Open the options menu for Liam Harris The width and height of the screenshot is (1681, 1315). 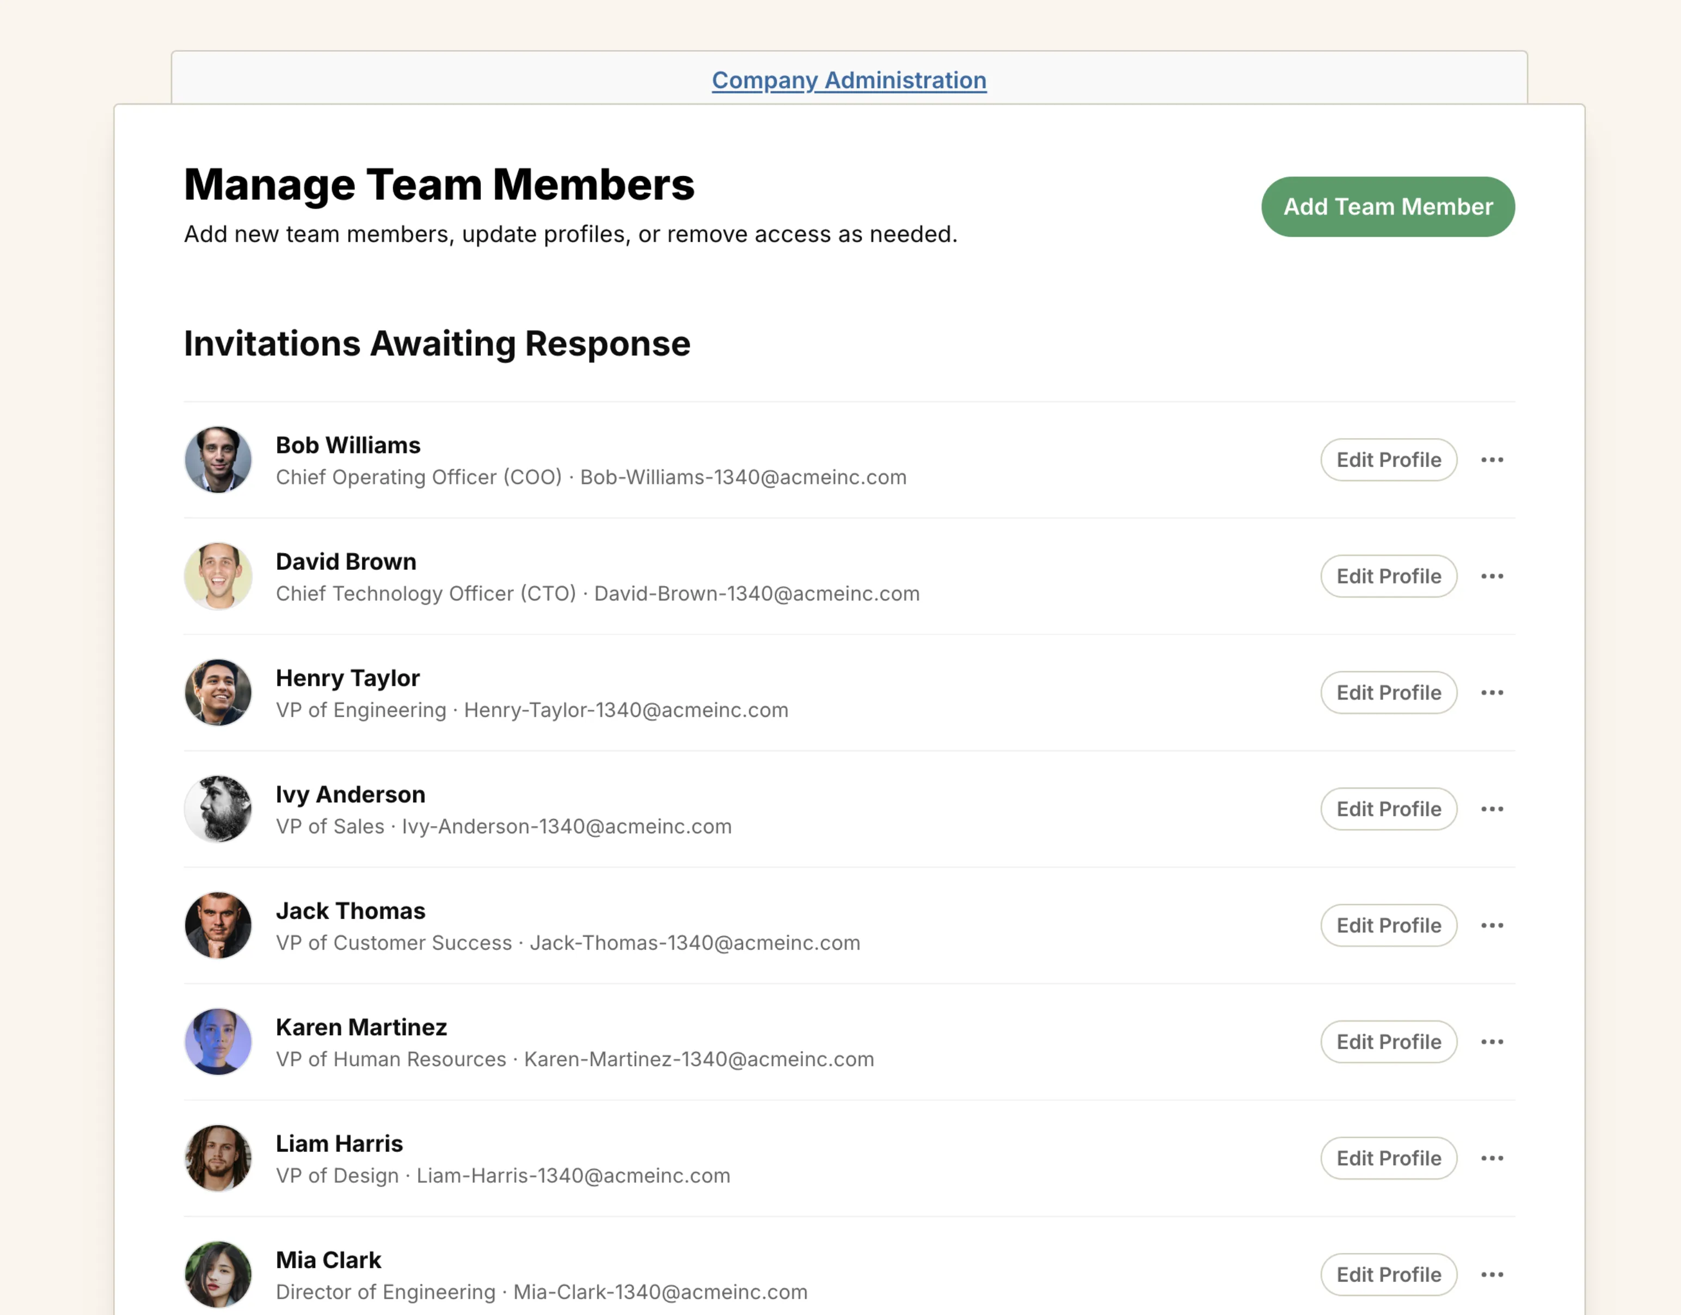tap(1492, 1158)
